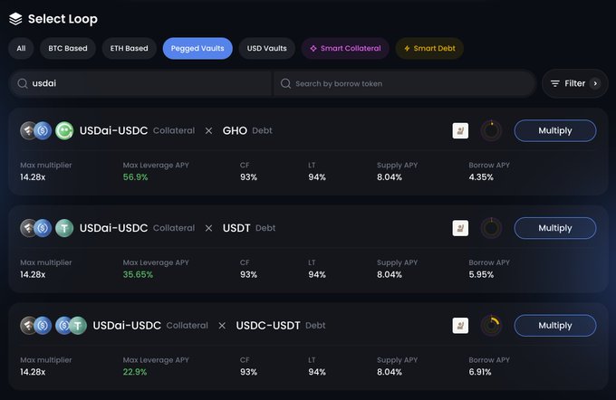Click Multiply for USDai-USDC × GHO

(x=555, y=130)
